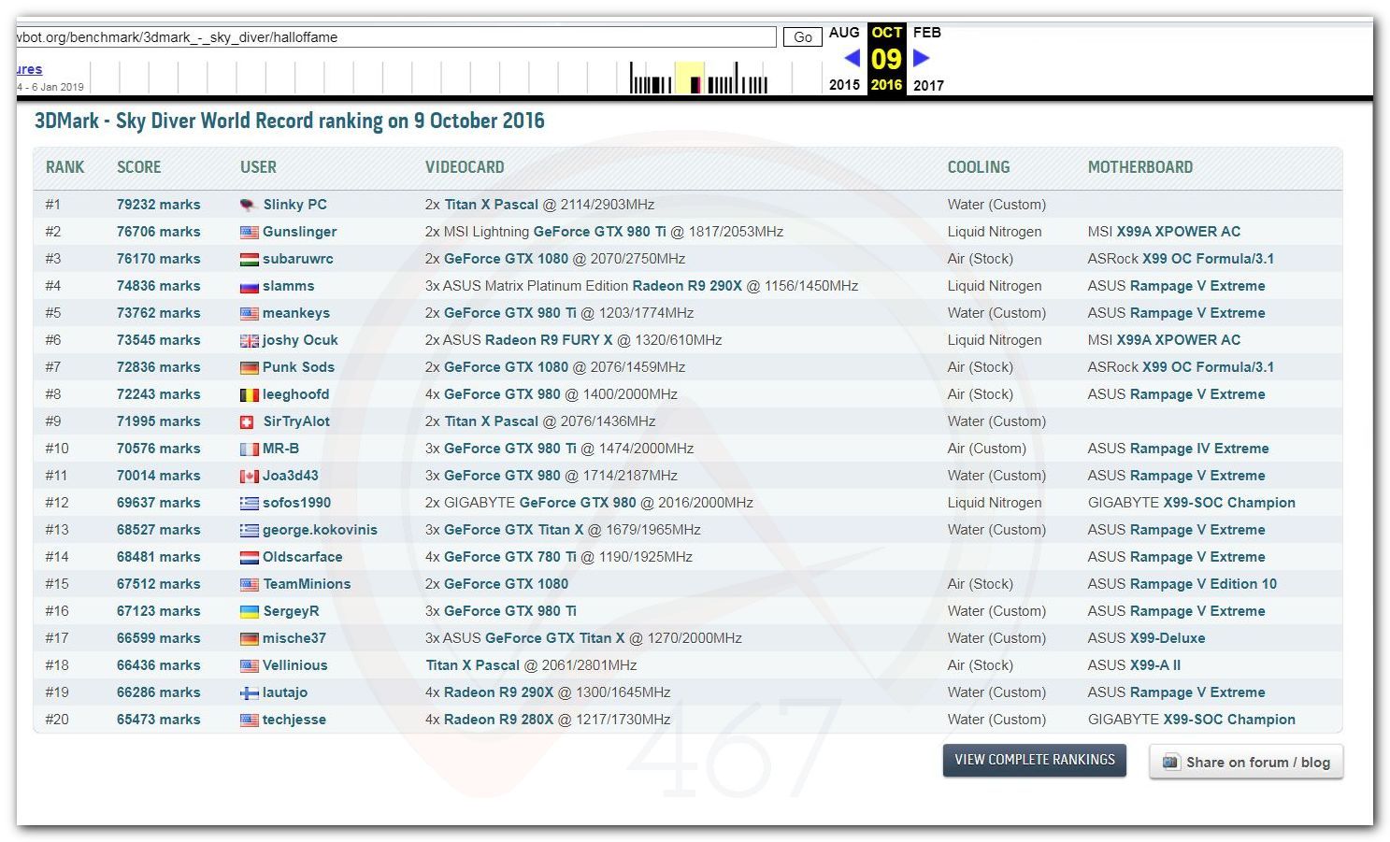Click the highlighted capture in timeline graph
The image size is (1390, 842).
695,85
